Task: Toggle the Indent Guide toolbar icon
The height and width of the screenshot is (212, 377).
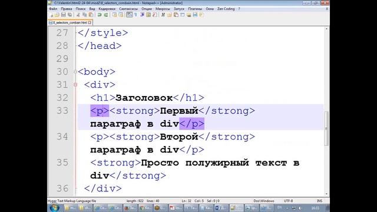Action: coord(142,15)
